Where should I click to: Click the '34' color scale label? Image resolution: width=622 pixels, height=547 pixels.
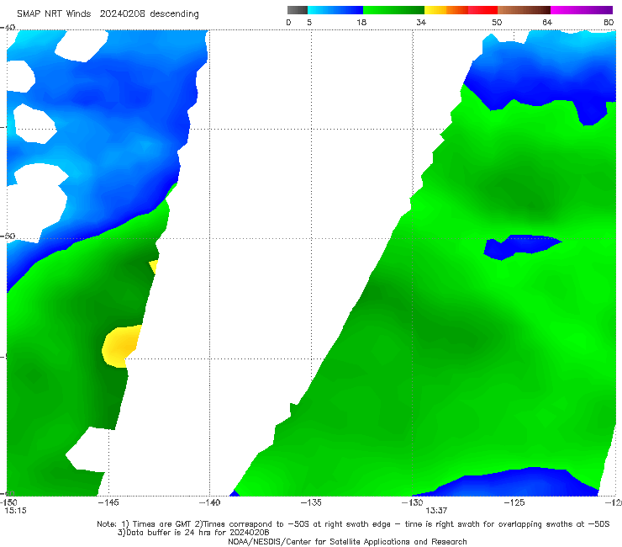click(421, 22)
